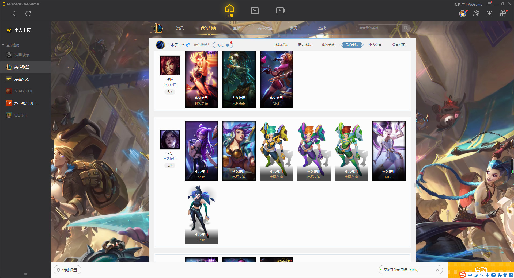514x278 pixels.
Task: Click the search magnifier button
Action: 406,28
